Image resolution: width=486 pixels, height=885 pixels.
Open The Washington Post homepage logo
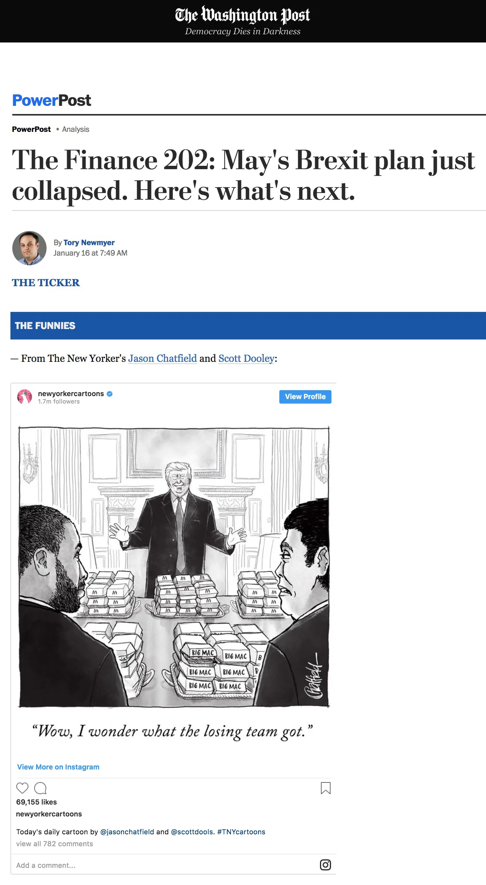point(242,15)
